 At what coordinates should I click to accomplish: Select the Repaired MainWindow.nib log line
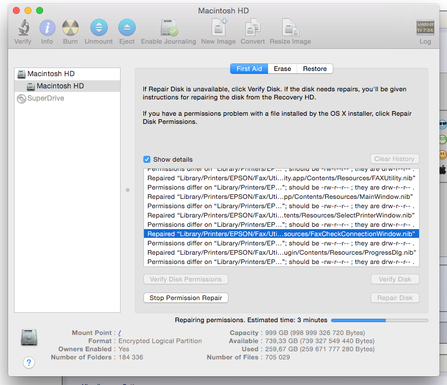281,197
